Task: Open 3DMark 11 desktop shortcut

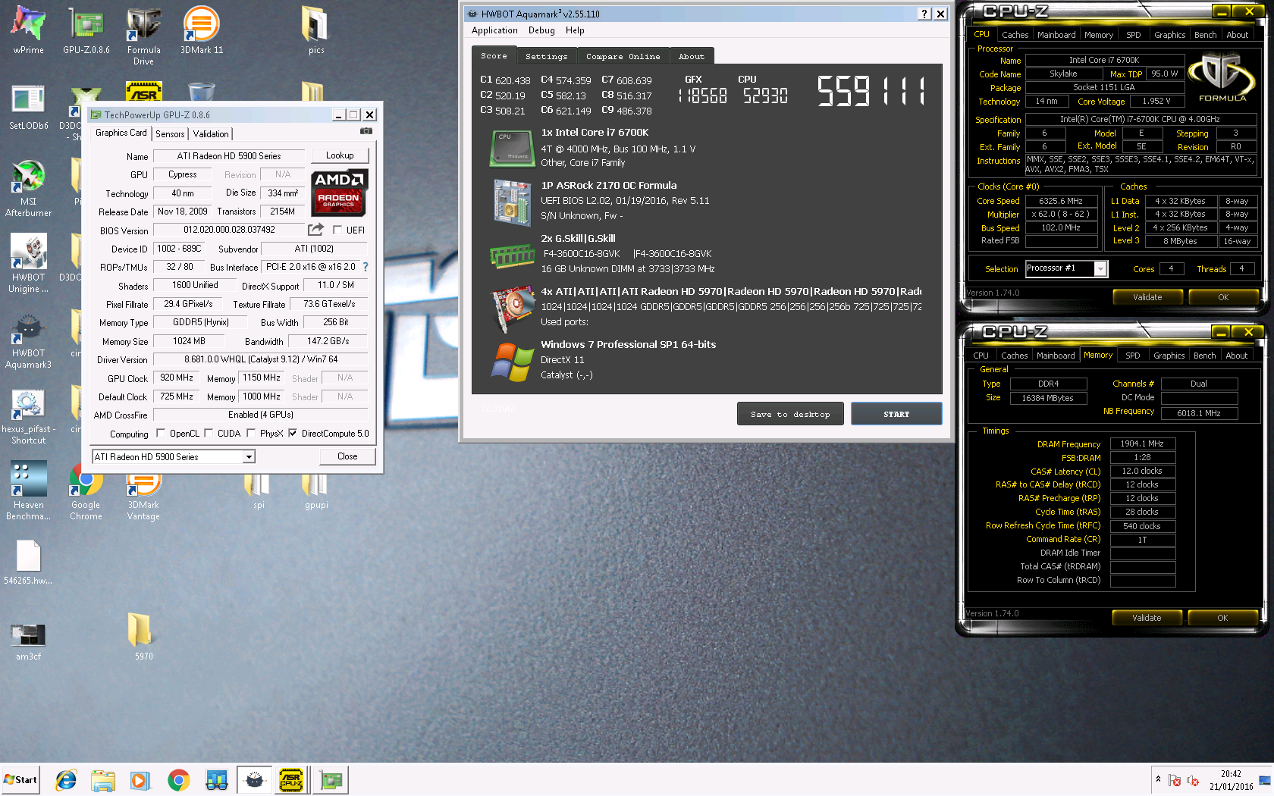Action: pyautogui.click(x=202, y=30)
